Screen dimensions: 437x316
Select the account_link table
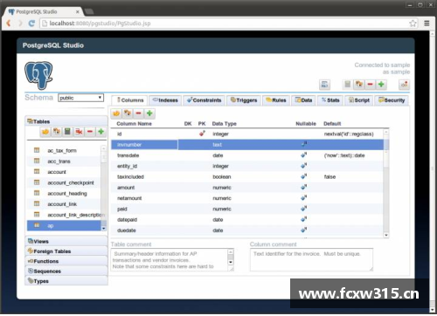(x=64, y=204)
